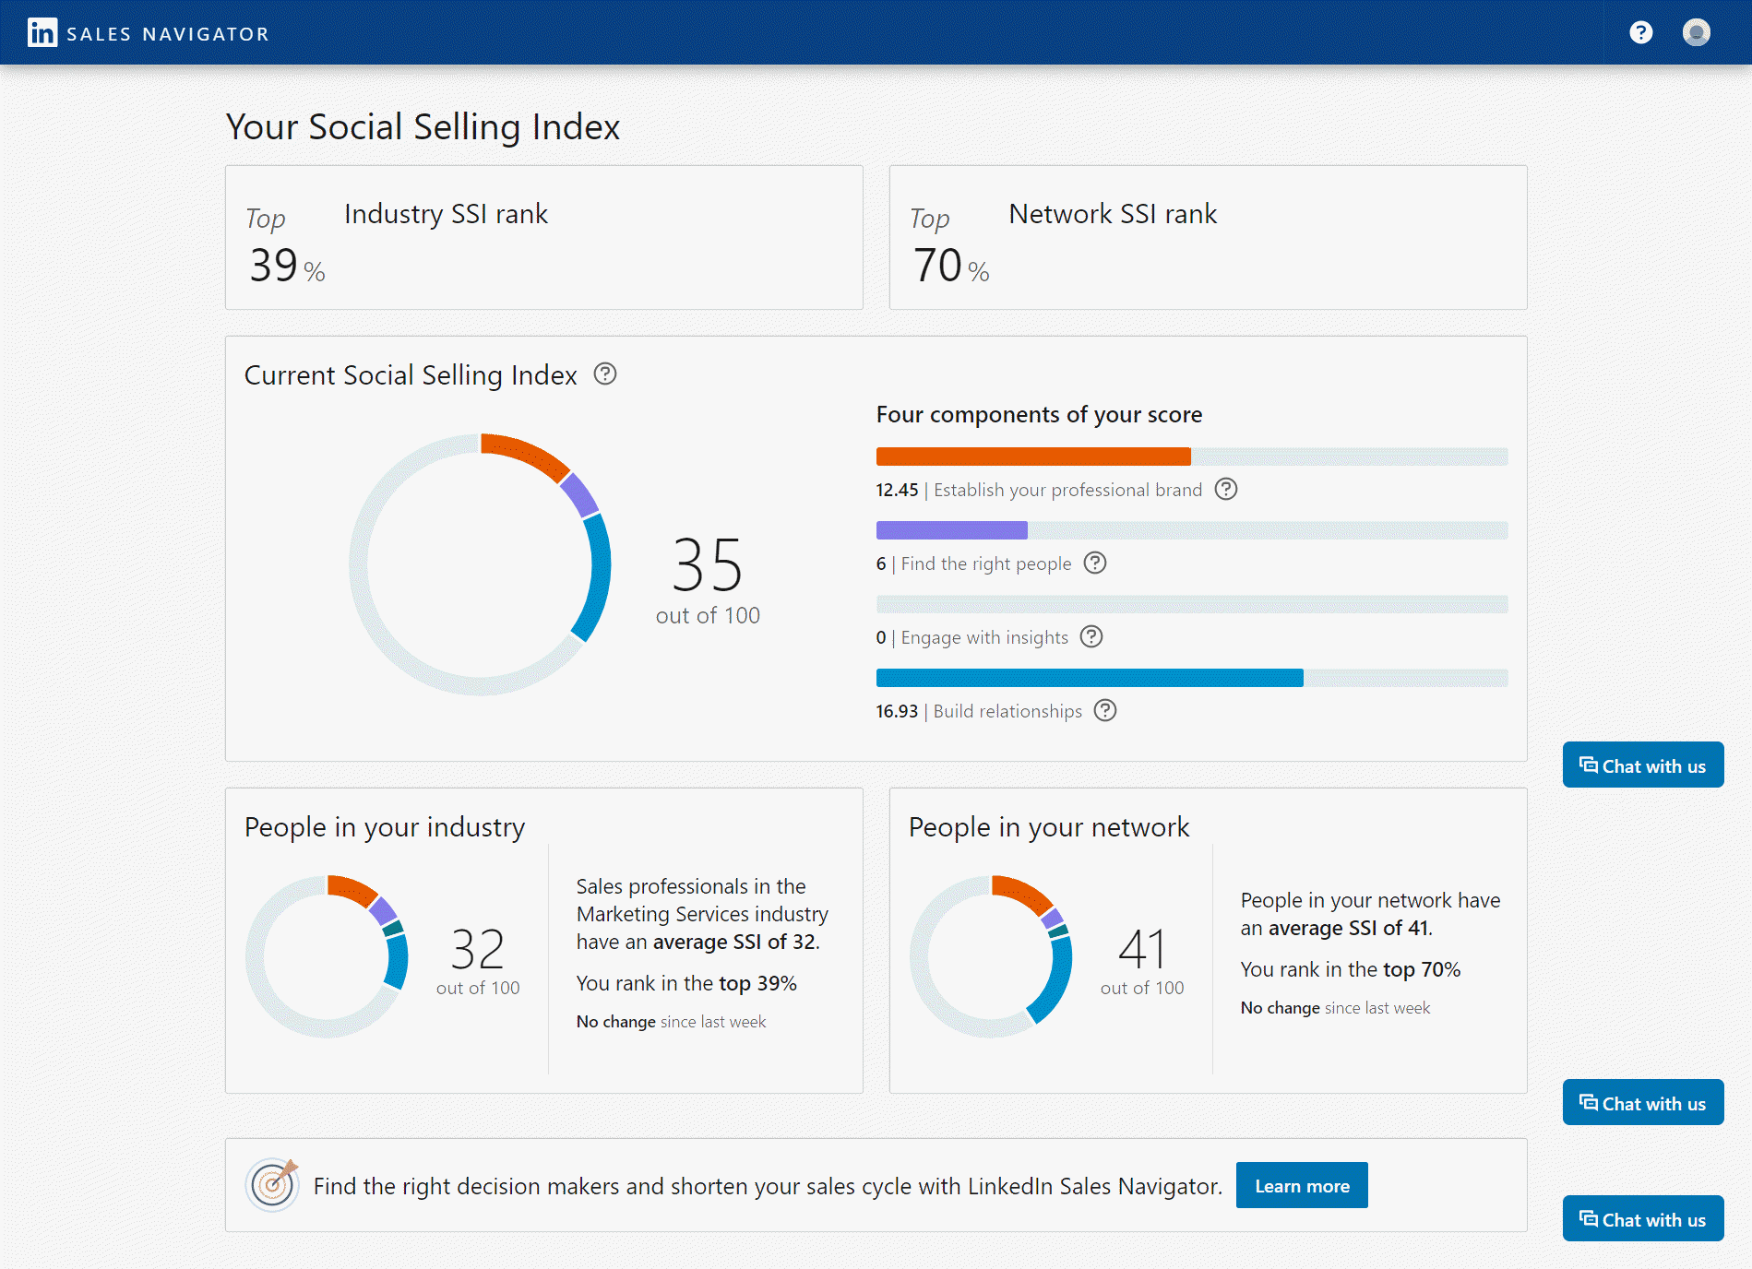Image resolution: width=1752 pixels, height=1269 pixels.
Task: Click 'No change since last week' in network card
Action: click(1335, 1008)
